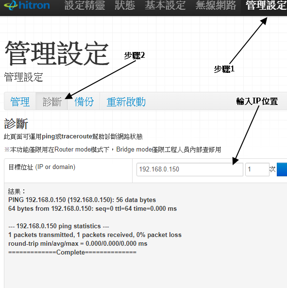This screenshot has width=287, height=288.
Task: Open the 基本設定 menu
Action: click(x=165, y=5)
